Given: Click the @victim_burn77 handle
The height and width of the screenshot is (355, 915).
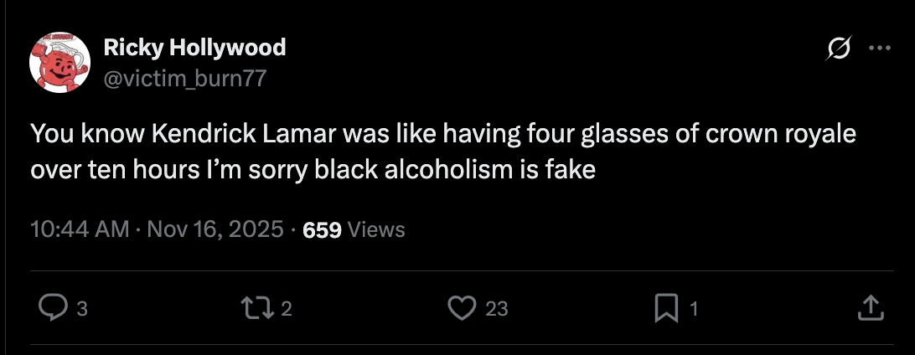Looking at the screenshot, I should coord(186,78).
